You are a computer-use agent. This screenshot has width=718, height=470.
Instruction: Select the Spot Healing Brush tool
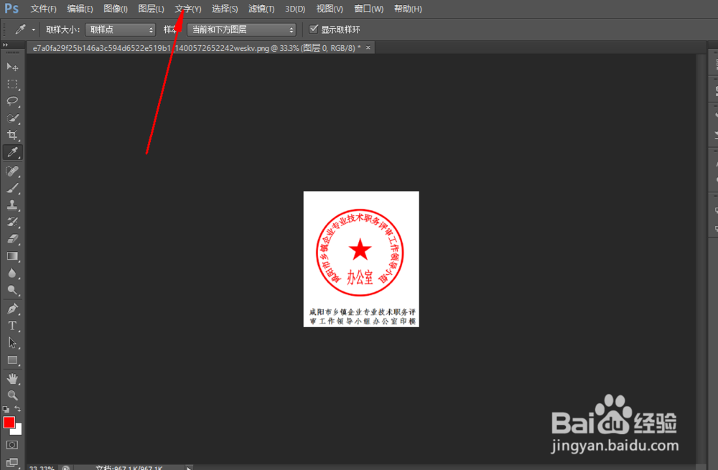pos(12,171)
